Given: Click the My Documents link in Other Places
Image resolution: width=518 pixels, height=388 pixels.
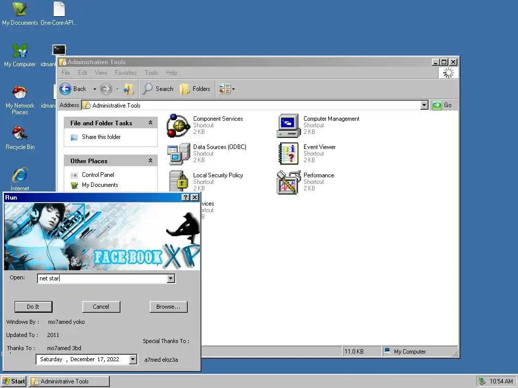Looking at the screenshot, I should tap(100, 185).
